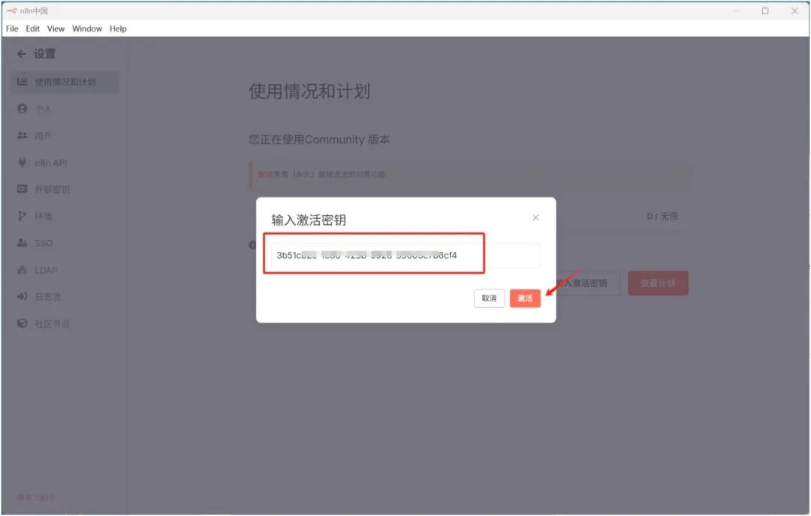811x516 pixels.
Task: Click the n8n API plug icon
Action: click(23, 163)
